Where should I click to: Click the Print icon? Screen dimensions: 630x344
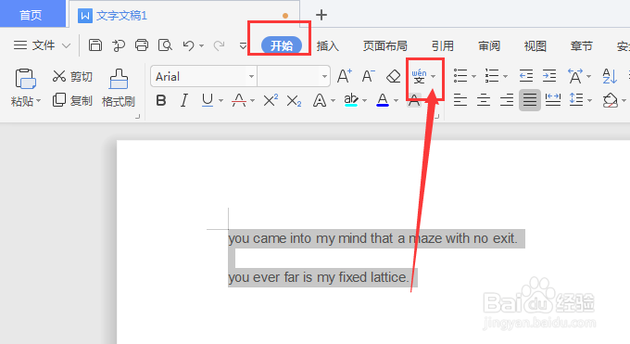tap(142, 45)
